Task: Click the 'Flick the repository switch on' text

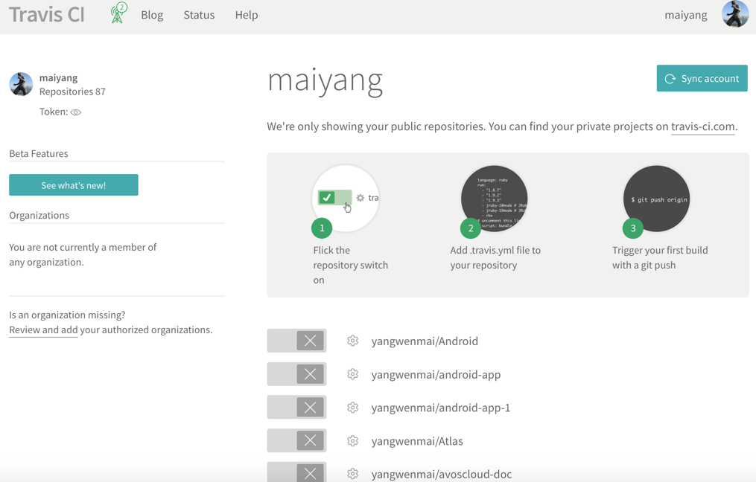Action: [351, 265]
